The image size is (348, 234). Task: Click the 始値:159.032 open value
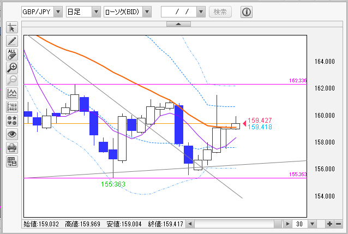click(41, 224)
